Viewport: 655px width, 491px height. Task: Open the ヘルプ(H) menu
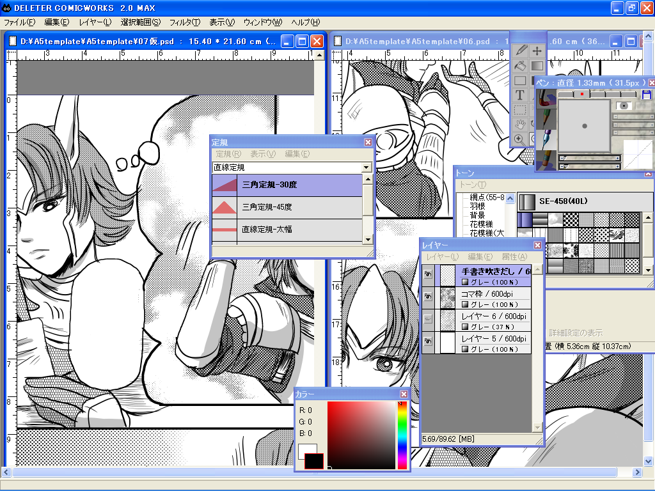point(306,22)
